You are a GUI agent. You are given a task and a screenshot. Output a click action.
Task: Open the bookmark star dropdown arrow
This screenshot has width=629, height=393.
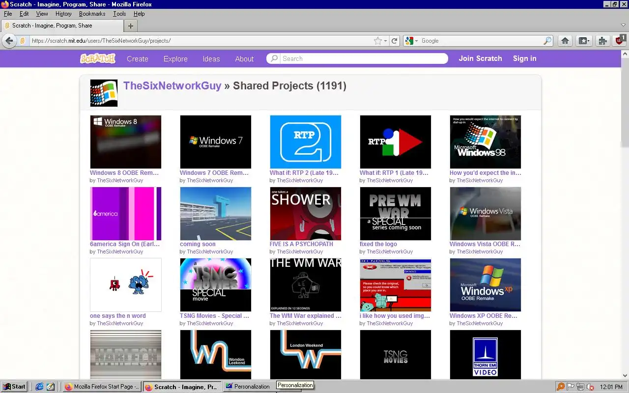click(385, 41)
